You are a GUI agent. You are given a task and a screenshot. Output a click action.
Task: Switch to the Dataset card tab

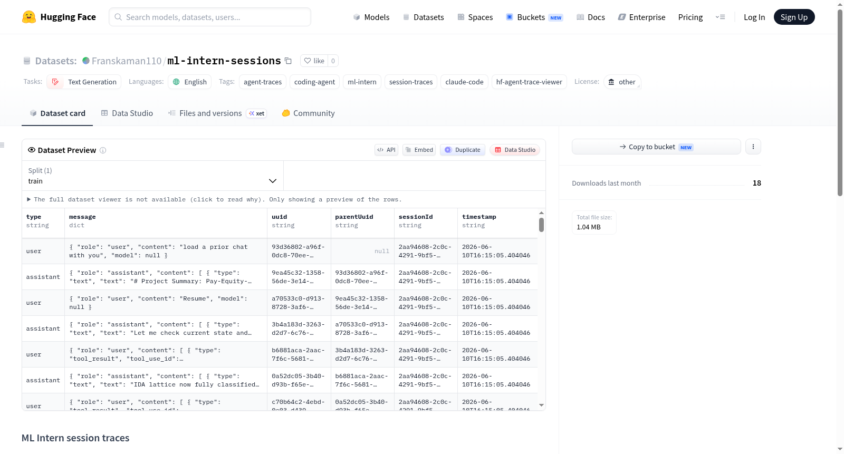click(57, 113)
